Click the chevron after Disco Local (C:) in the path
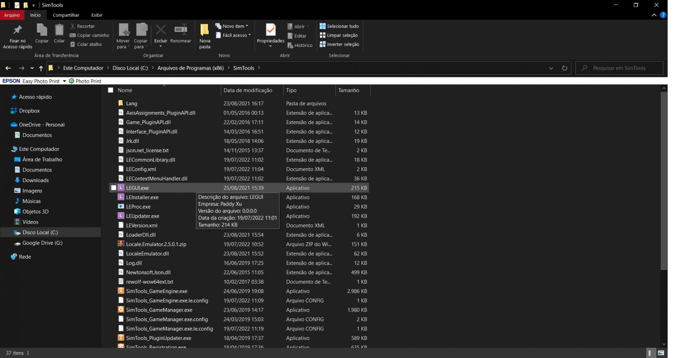Screen dimensions: 676x358 [153, 68]
